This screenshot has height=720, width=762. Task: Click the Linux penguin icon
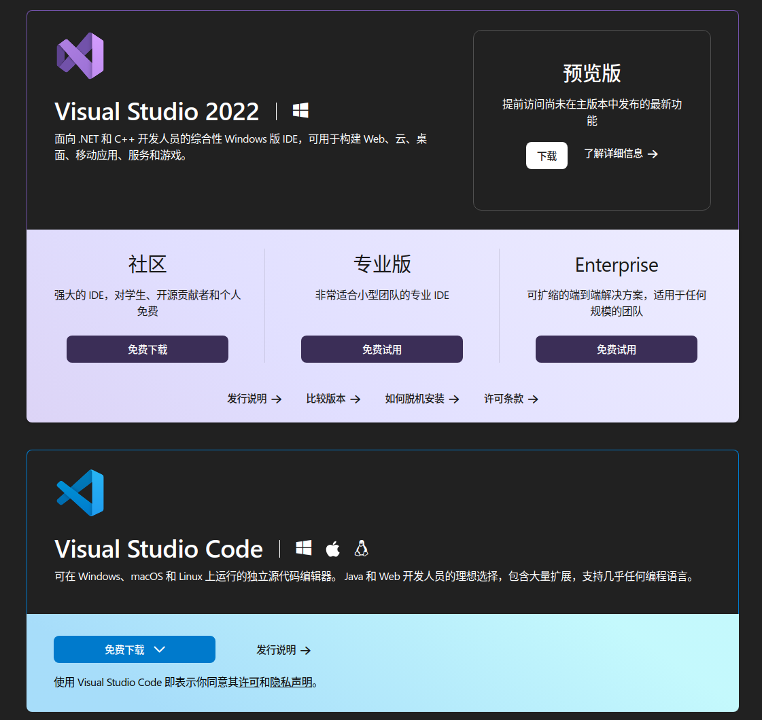coord(361,548)
